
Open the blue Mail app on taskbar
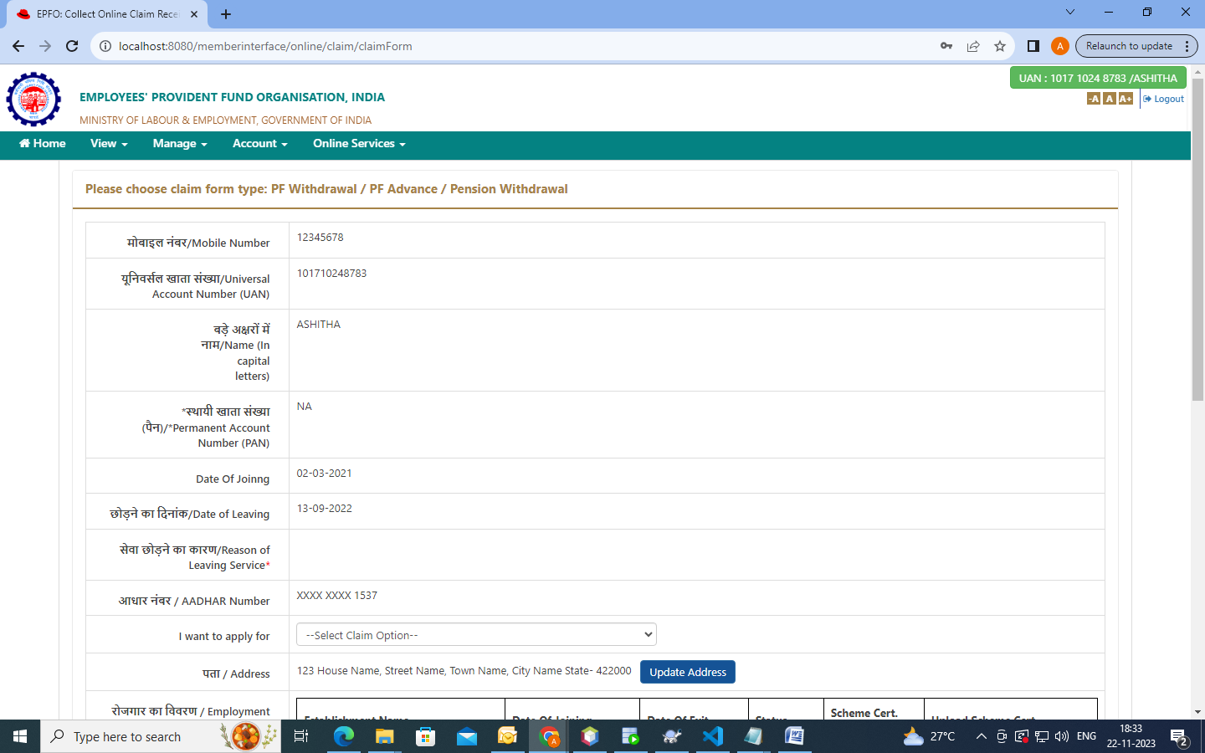[x=467, y=736]
